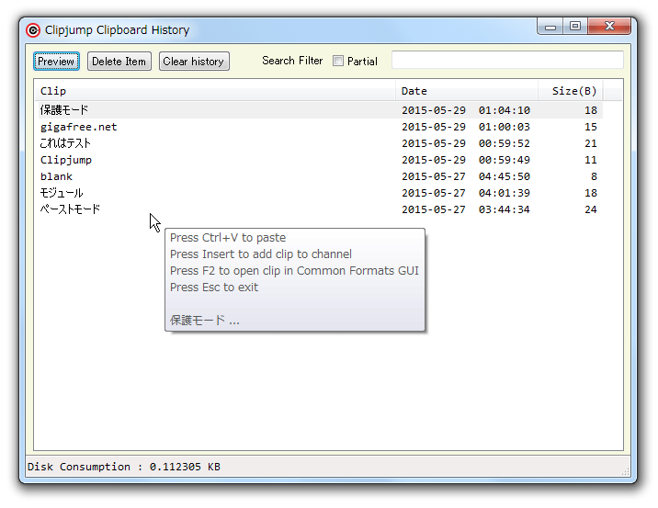Select the モジュール clip row
The width and height of the screenshot is (658, 508).
[319, 193]
